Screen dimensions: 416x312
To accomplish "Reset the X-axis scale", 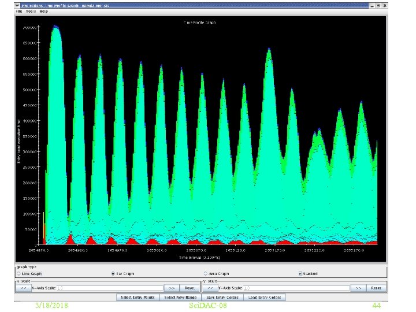I will point(190,287).
